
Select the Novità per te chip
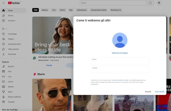pos(116,10)
